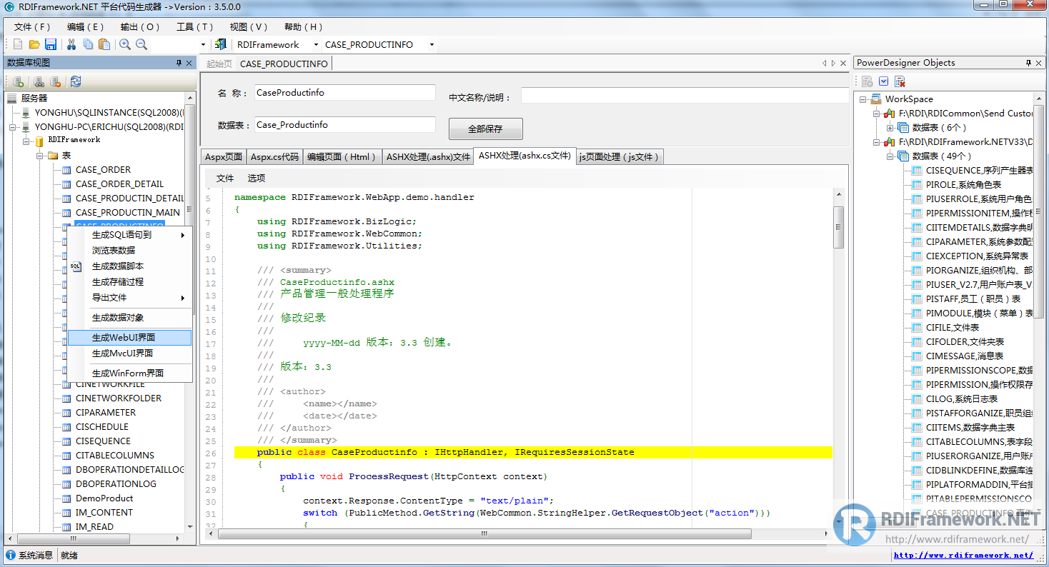
Task: Open the empty zoom dropdown arrow in toolbar
Action: click(203, 44)
